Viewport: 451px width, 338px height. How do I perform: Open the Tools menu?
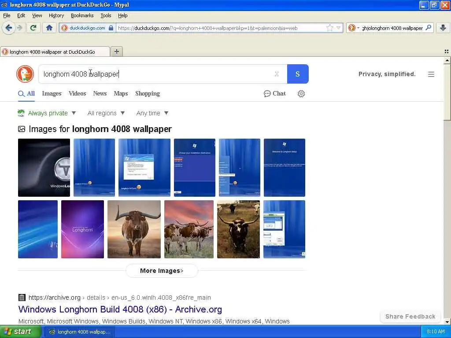coord(106,15)
